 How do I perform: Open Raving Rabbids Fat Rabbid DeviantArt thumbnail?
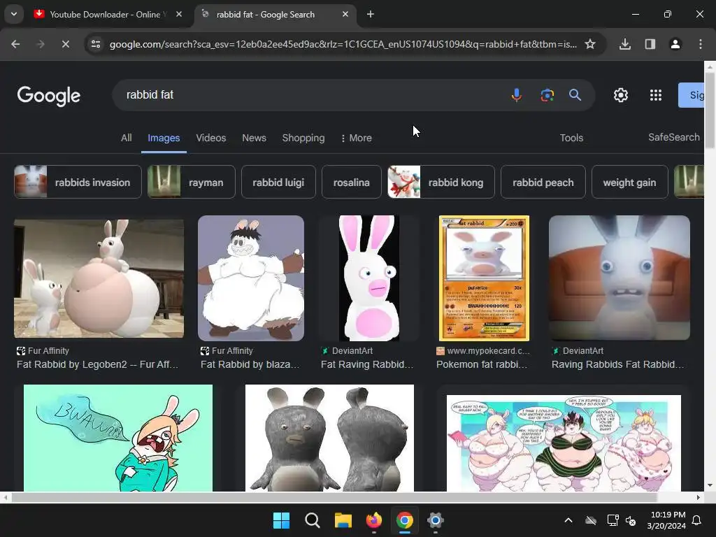620,278
